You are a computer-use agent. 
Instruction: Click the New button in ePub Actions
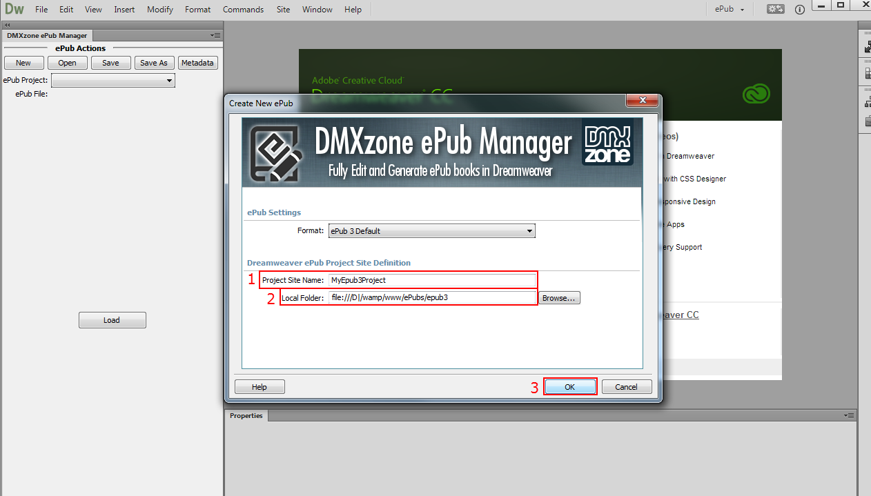(x=23, y=63)
